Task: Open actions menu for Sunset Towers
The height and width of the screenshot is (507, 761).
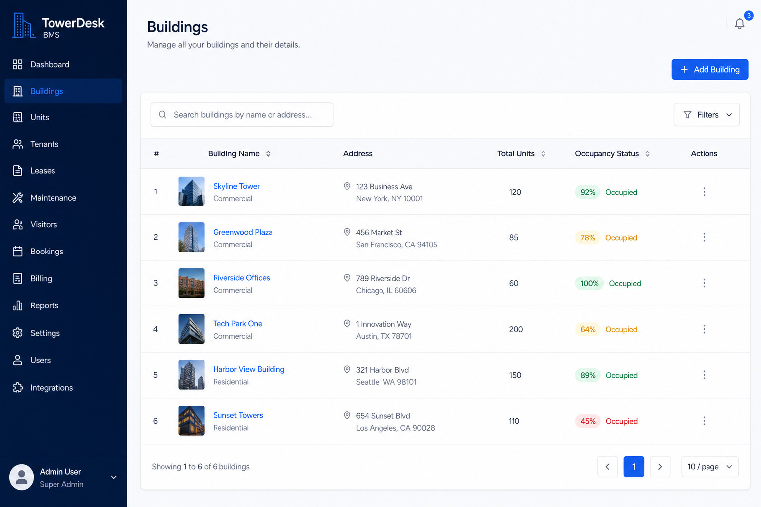Action: [704, 421]
